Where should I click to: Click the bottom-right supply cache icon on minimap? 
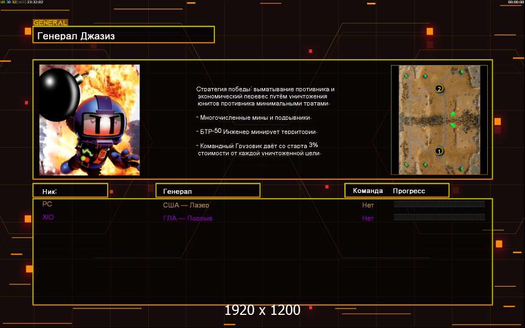point(462,167)
